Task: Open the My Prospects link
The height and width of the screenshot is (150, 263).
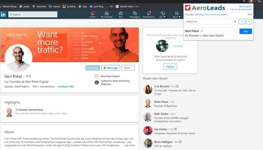Action: [x=245, y=6]
